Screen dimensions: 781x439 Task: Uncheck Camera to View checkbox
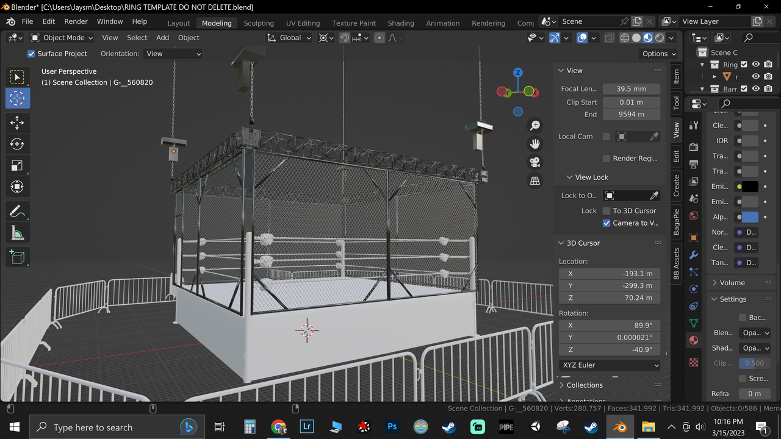coord(606,223)
